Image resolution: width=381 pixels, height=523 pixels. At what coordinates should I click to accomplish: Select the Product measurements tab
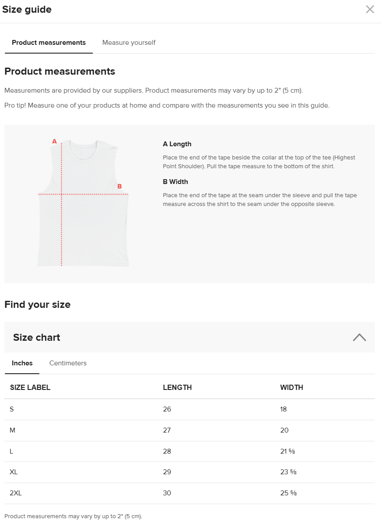tap(49, 43)
